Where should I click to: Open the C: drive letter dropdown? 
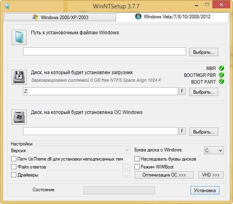[x=214, y=150]
